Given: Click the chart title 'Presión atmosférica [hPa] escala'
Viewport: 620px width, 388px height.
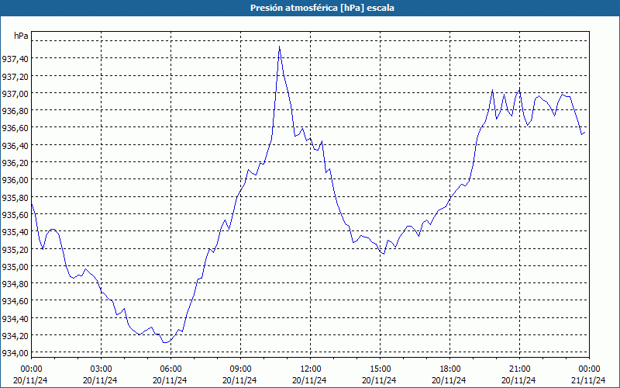Looking at the screenshot, I should pos(322,8).
